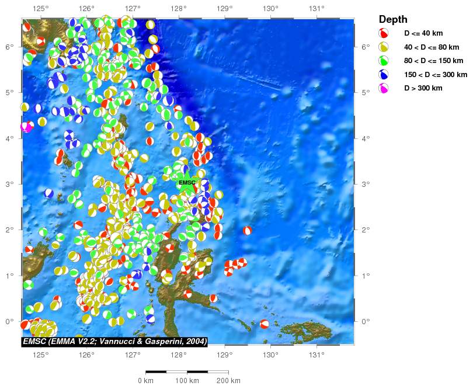Screen dimensions: 473x389
Task: Click the green EMSC star marker
Action: click(x=187, y=182)
